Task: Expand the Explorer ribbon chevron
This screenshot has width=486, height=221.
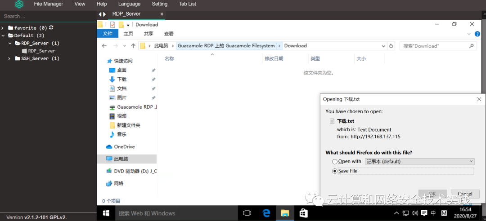Action: [468, 34]
